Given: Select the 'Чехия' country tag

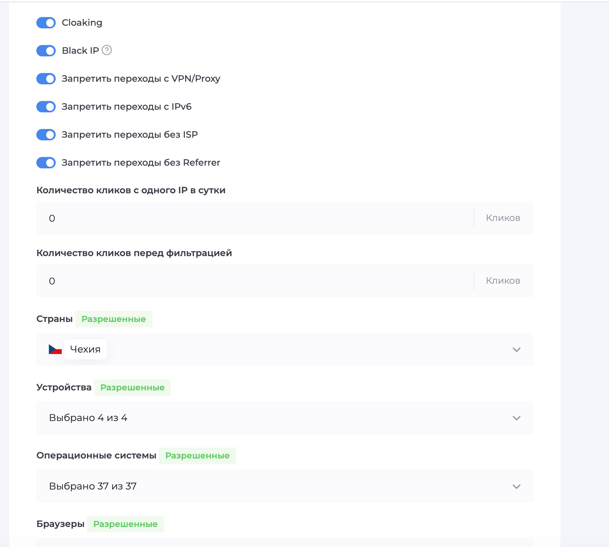Looking at the screenshot, I should pos(85,349).
